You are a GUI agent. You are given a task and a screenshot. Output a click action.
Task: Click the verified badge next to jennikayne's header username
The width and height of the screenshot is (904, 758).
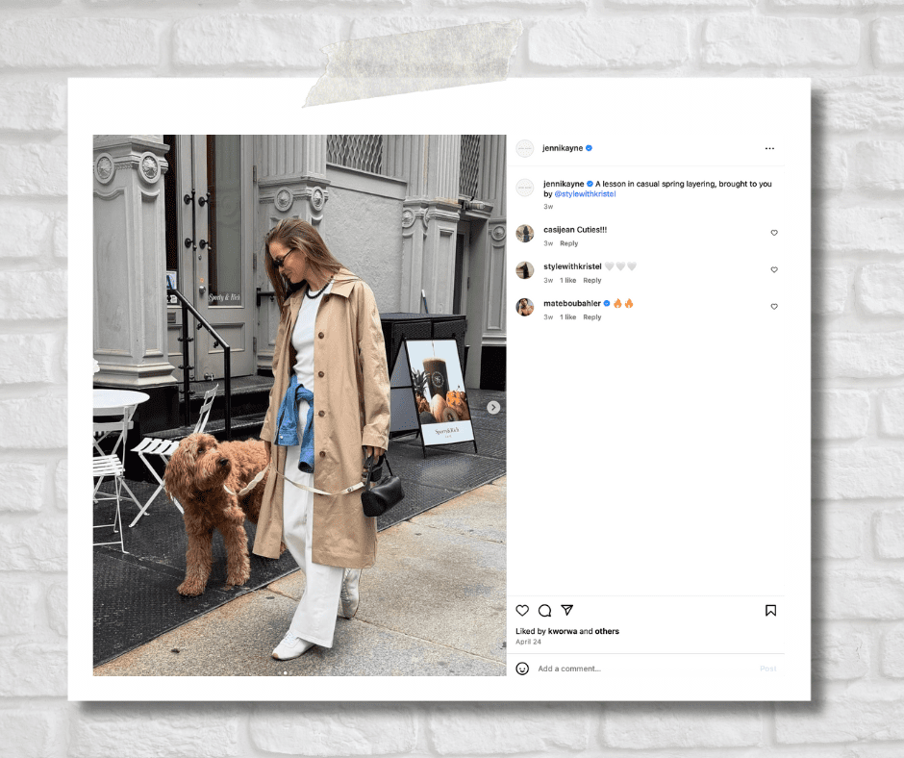point(588,148)
